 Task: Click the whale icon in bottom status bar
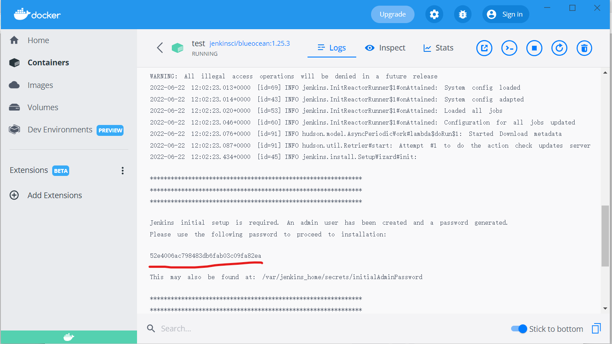[69, 337]
